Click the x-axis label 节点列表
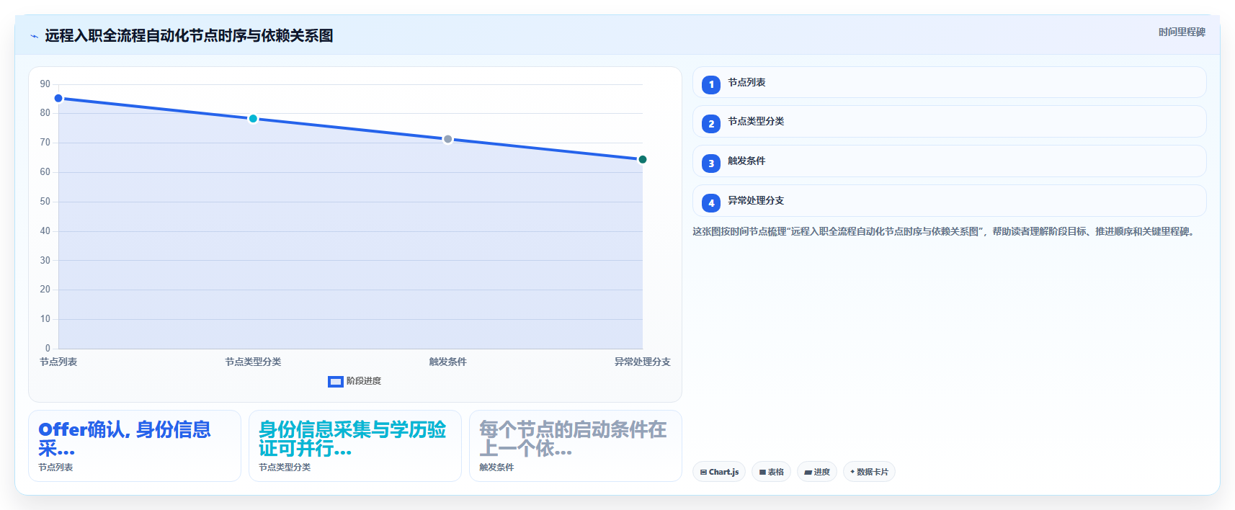1235x510 pixels. pos(58,362)
